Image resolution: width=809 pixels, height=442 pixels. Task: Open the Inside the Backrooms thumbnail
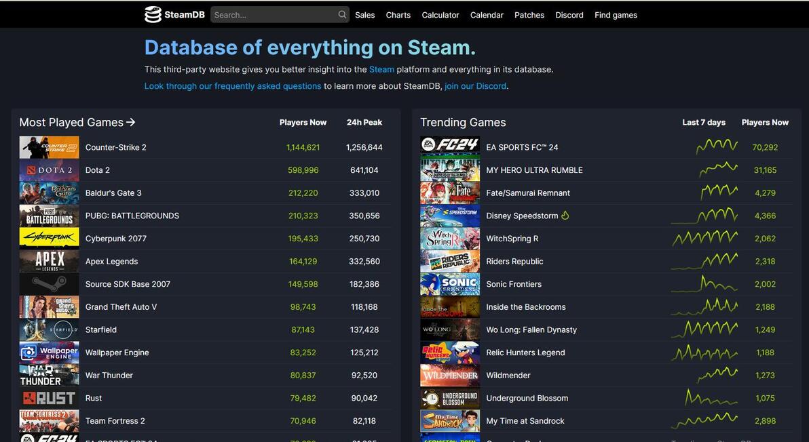450,307
